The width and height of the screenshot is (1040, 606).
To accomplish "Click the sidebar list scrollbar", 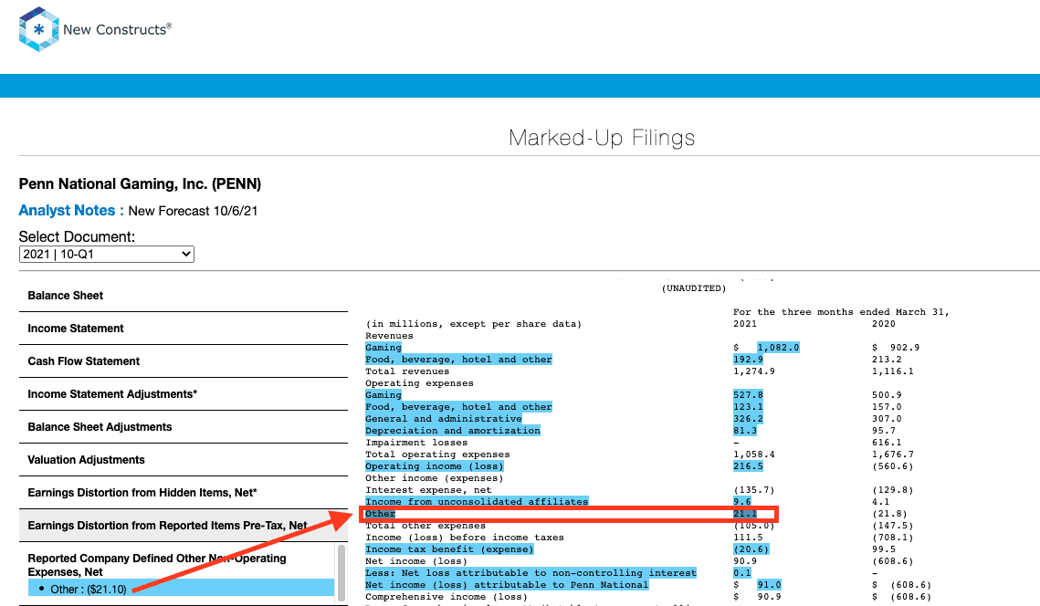I will click(341, 573).
